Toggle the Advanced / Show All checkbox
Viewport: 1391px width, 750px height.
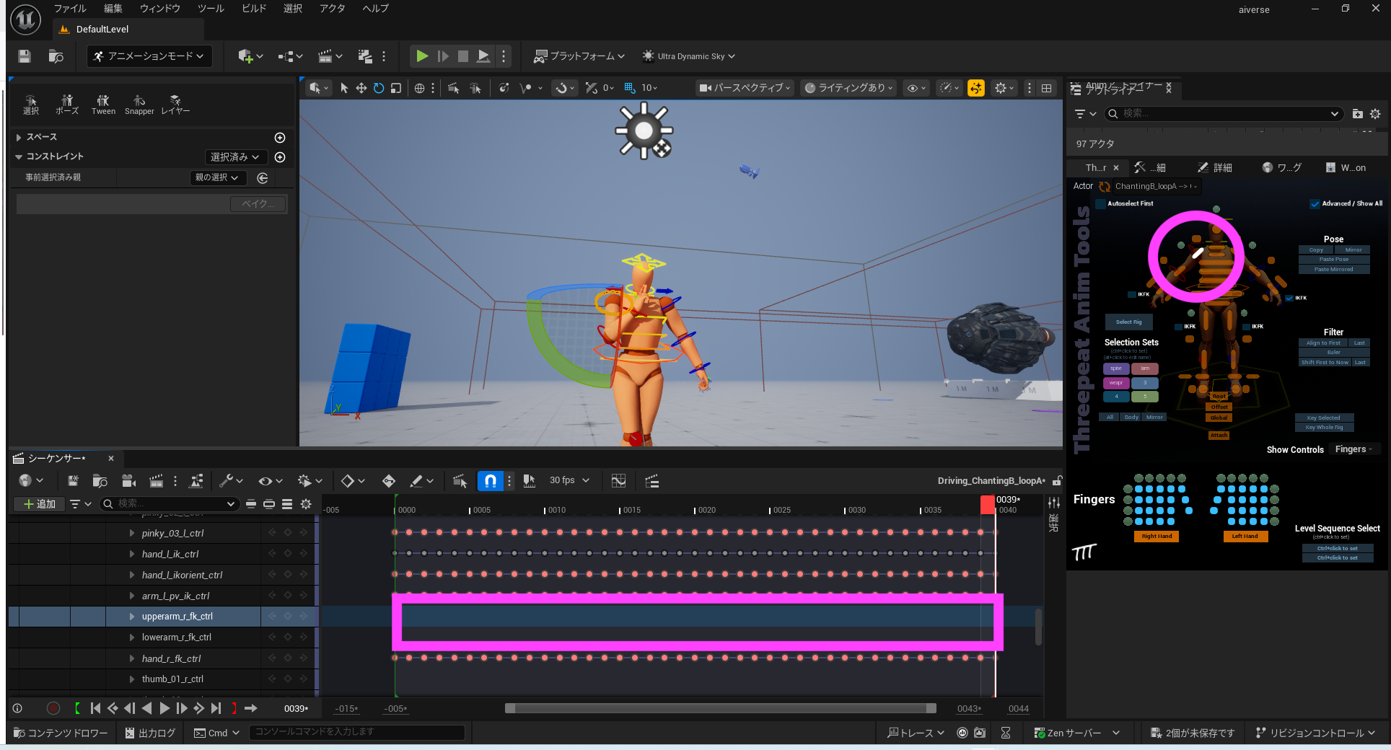click(x=1315, y=204)
